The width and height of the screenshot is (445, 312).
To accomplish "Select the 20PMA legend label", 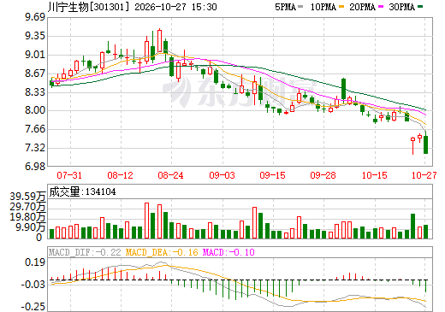I will coord(363,7).
